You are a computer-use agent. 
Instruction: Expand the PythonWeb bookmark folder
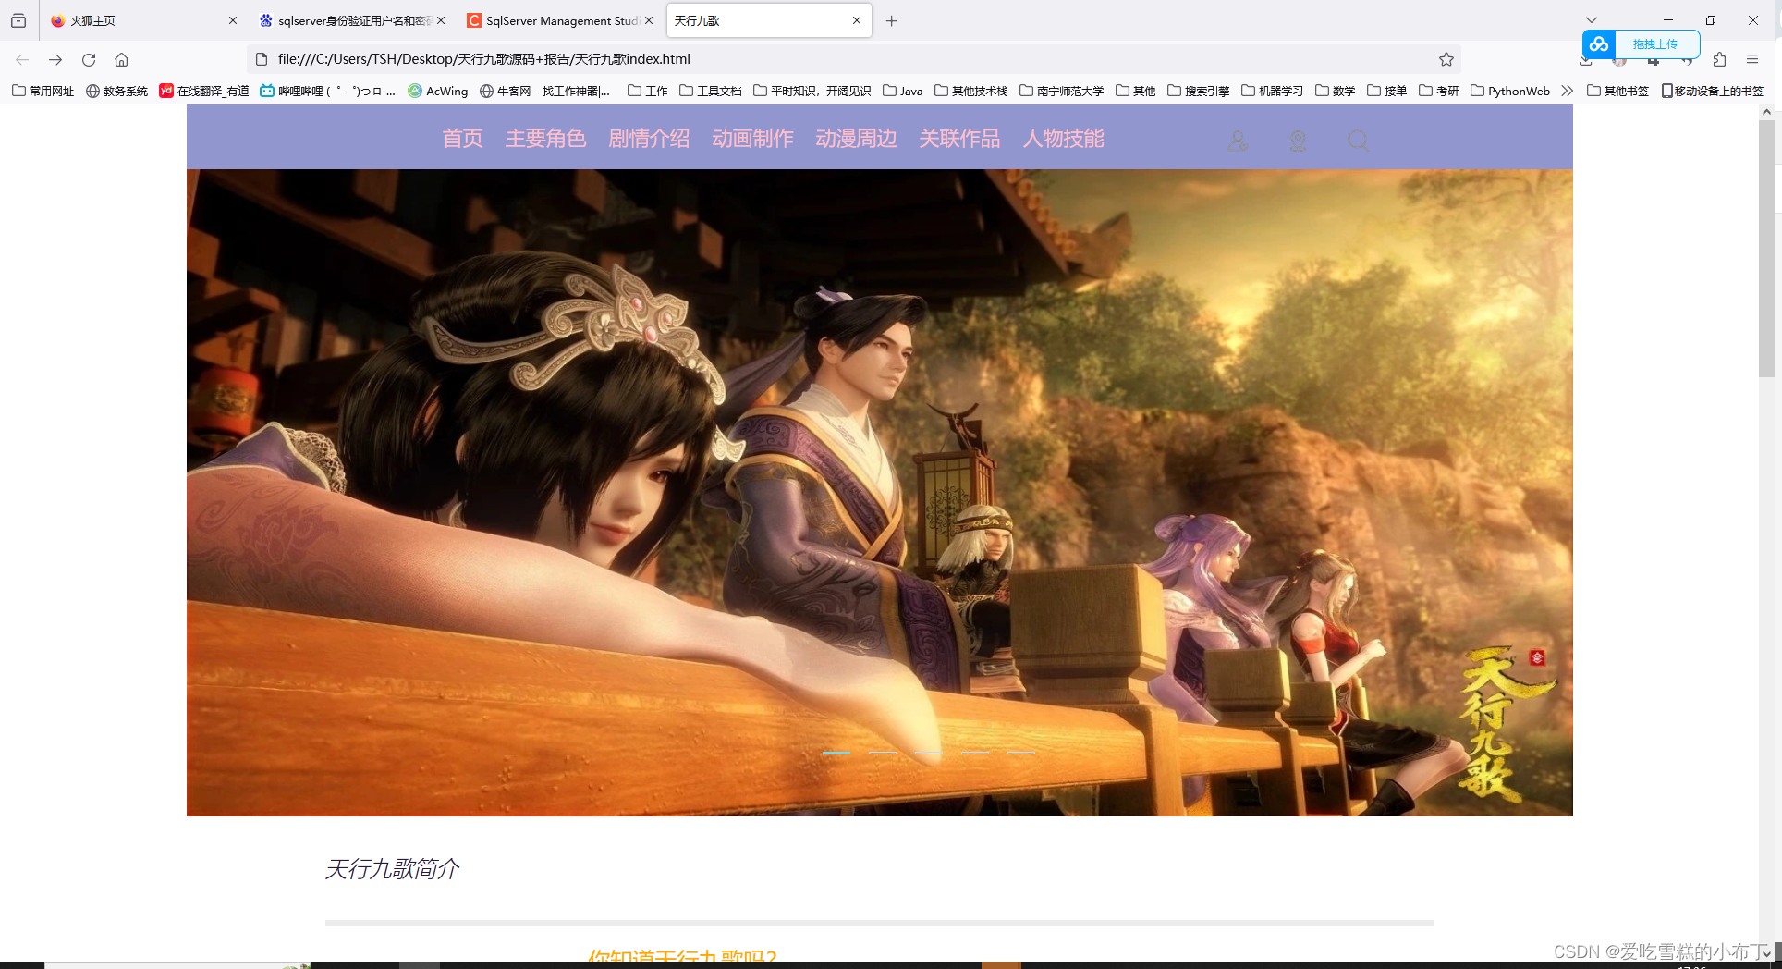(1509, 91)
